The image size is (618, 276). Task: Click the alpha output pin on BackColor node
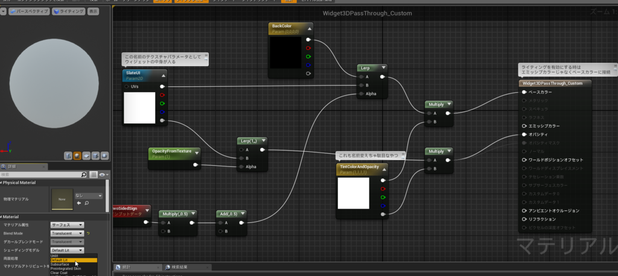coord(308,74)
